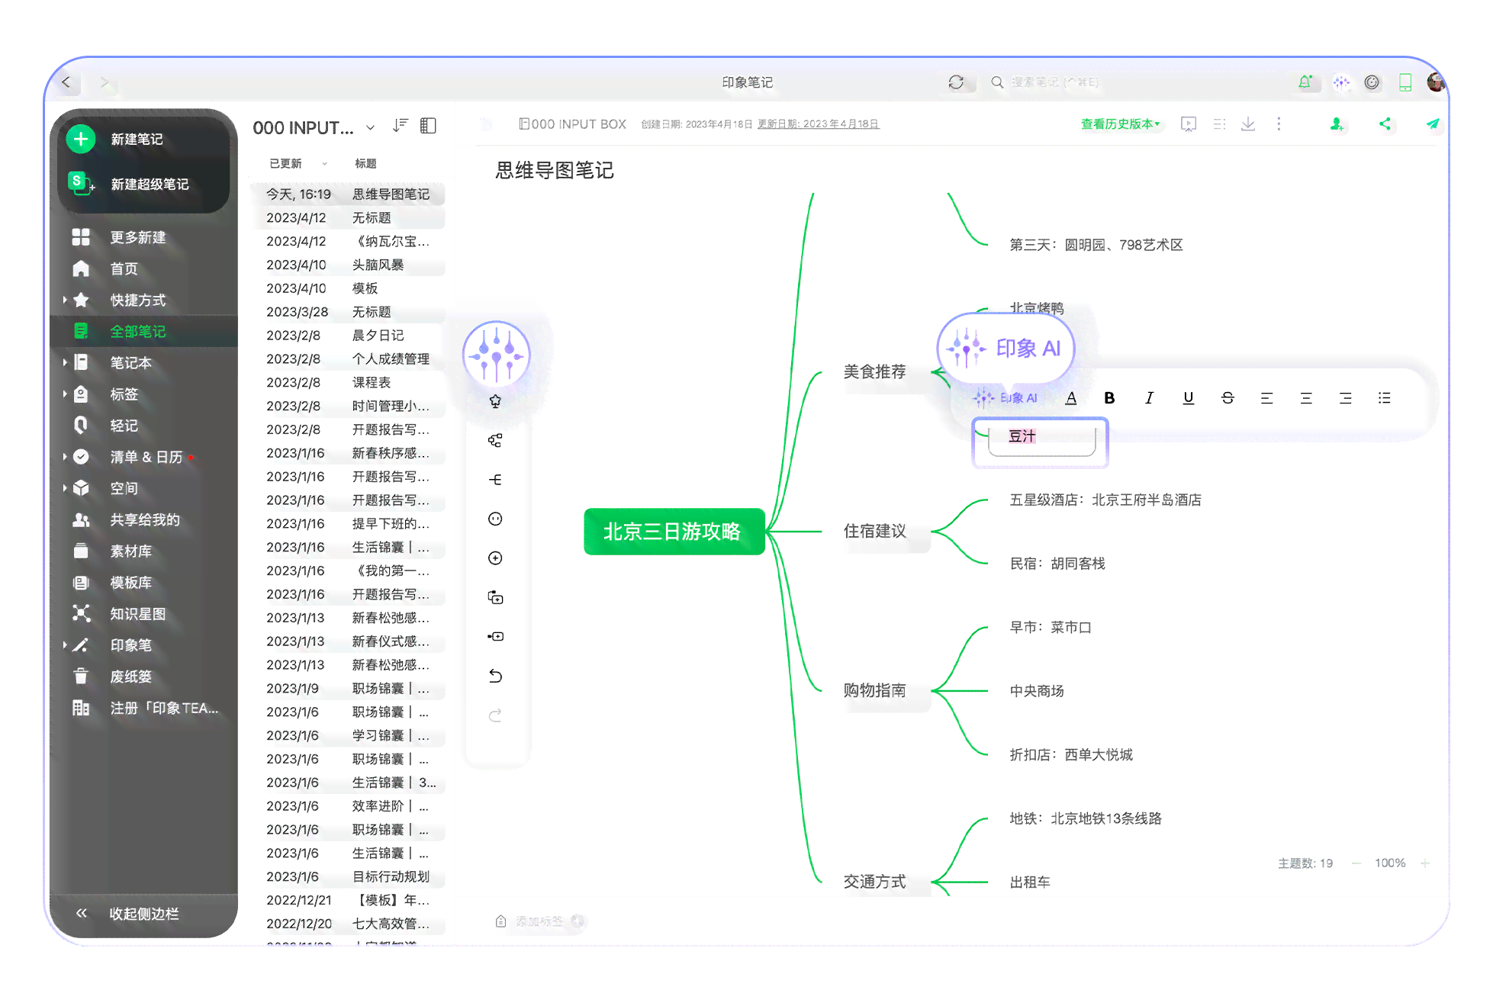Toggle bold formatting on the node

tap(1109, 397)
